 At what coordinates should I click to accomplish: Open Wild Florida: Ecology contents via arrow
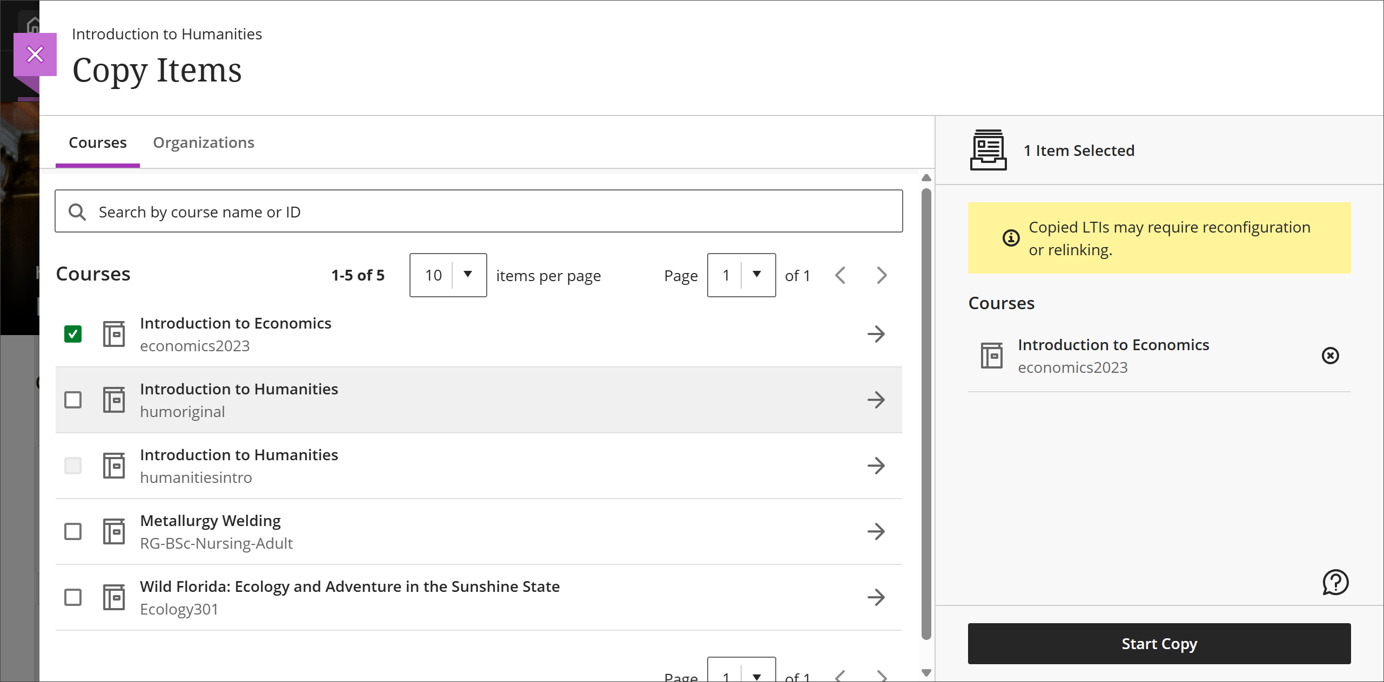(x=876, y=597)
